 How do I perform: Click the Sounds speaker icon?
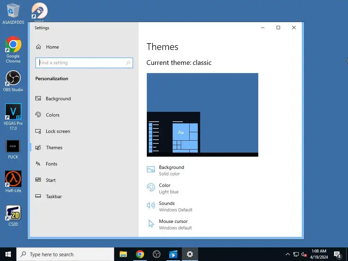pyautogui.click(x=151, y=205)
